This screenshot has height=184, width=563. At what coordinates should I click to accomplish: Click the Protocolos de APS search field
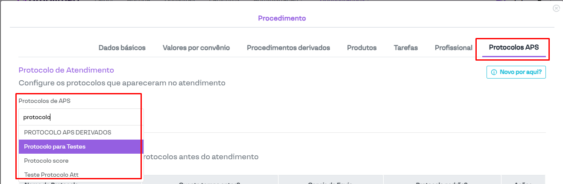pos(81,117)
